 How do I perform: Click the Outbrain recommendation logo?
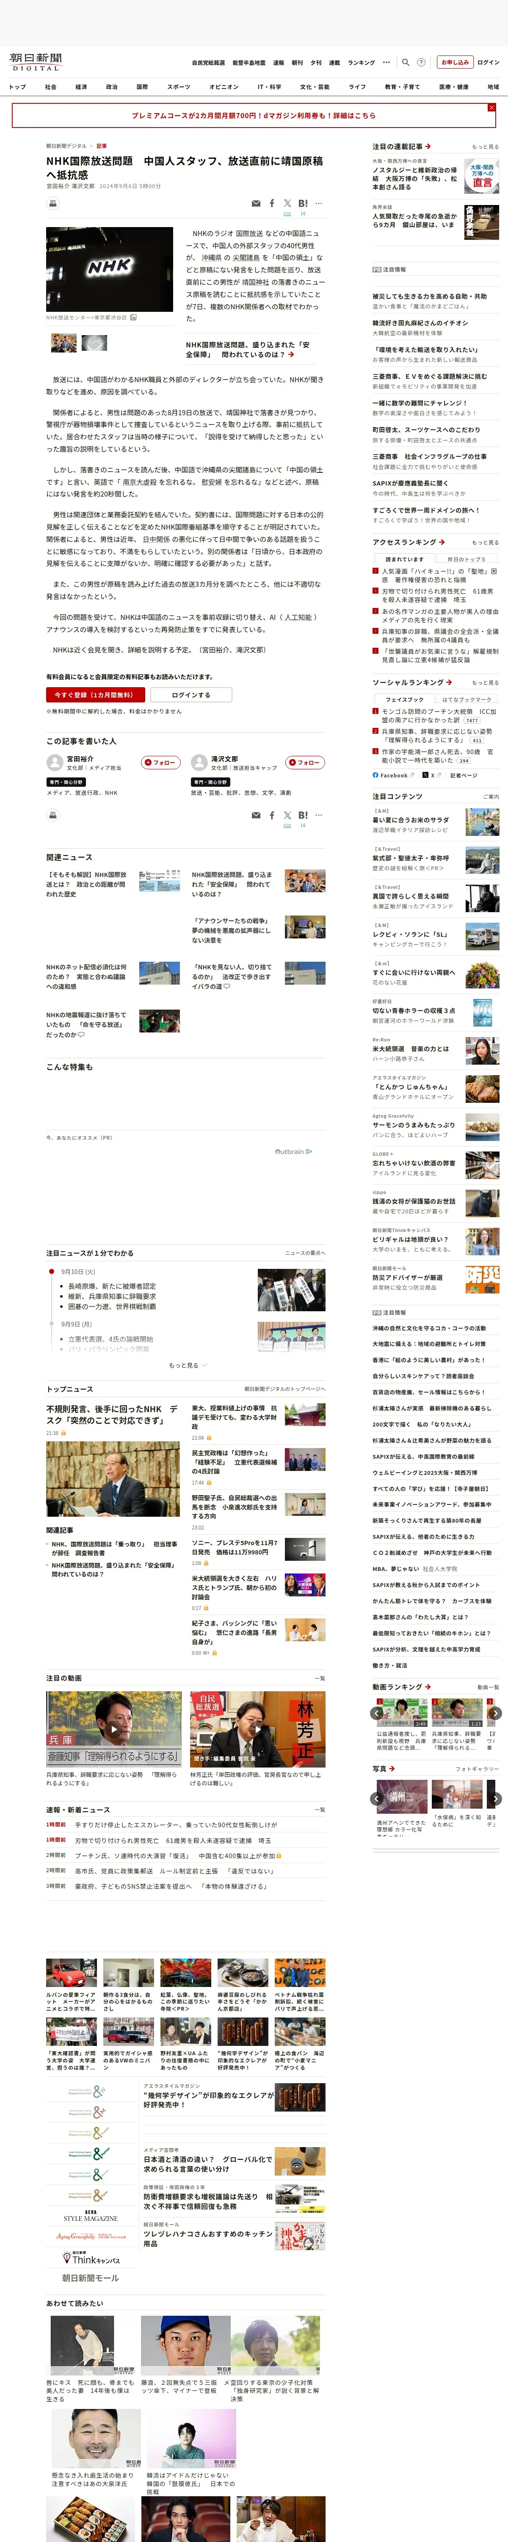(293, 1151)
